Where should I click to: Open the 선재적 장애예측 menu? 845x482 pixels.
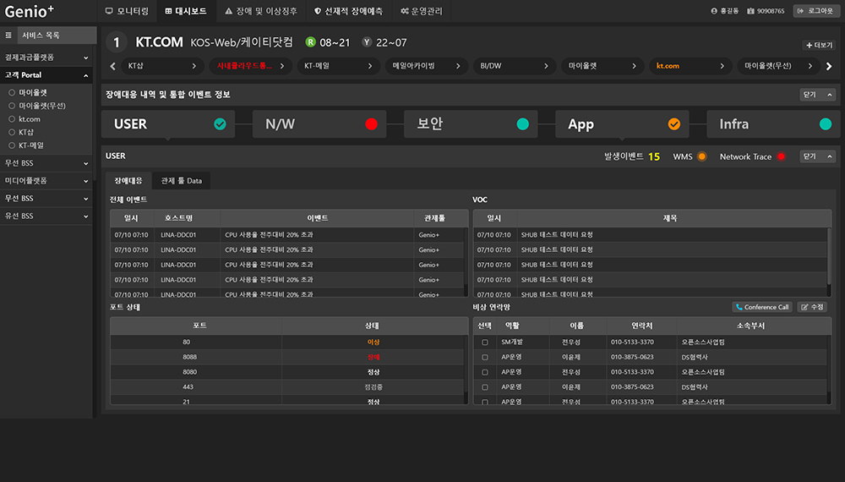[349, 11]
